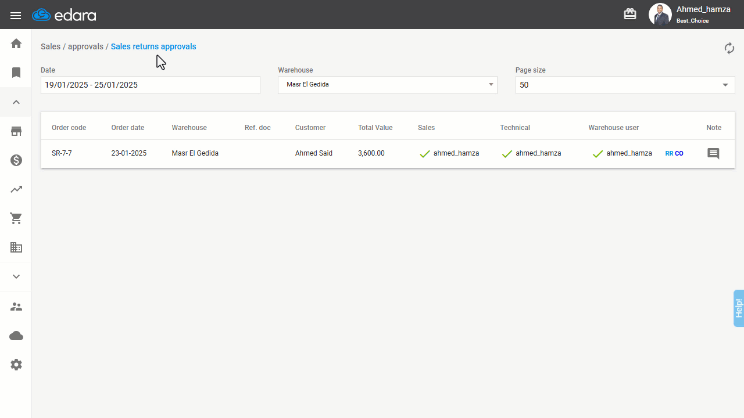Open the Help! side tab
744x418 pixels.
click(739, 308)
